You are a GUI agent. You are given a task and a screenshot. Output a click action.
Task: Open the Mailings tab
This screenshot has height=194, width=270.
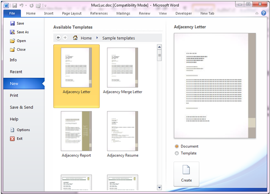123,13
